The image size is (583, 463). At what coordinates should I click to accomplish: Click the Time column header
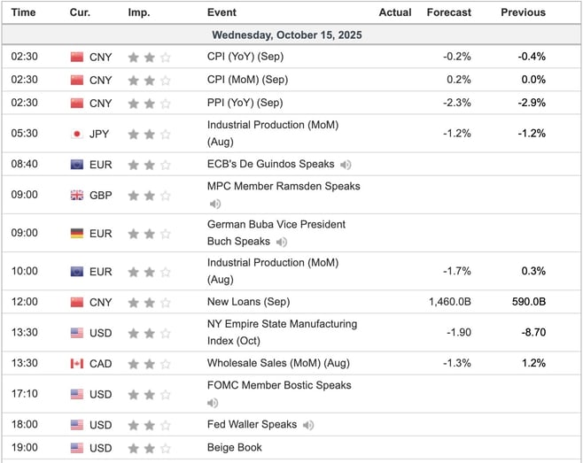click(24, 12)
